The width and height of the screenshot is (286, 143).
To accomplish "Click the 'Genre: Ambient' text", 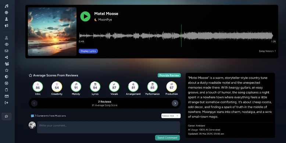I will tap(196, 126).
